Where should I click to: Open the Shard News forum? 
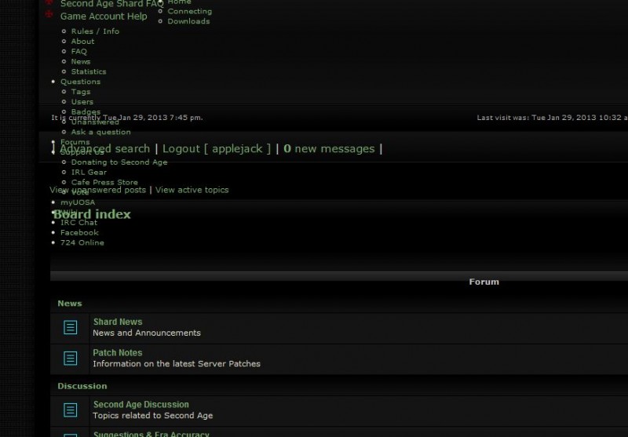pyautogui.click(x=118, y=322)
